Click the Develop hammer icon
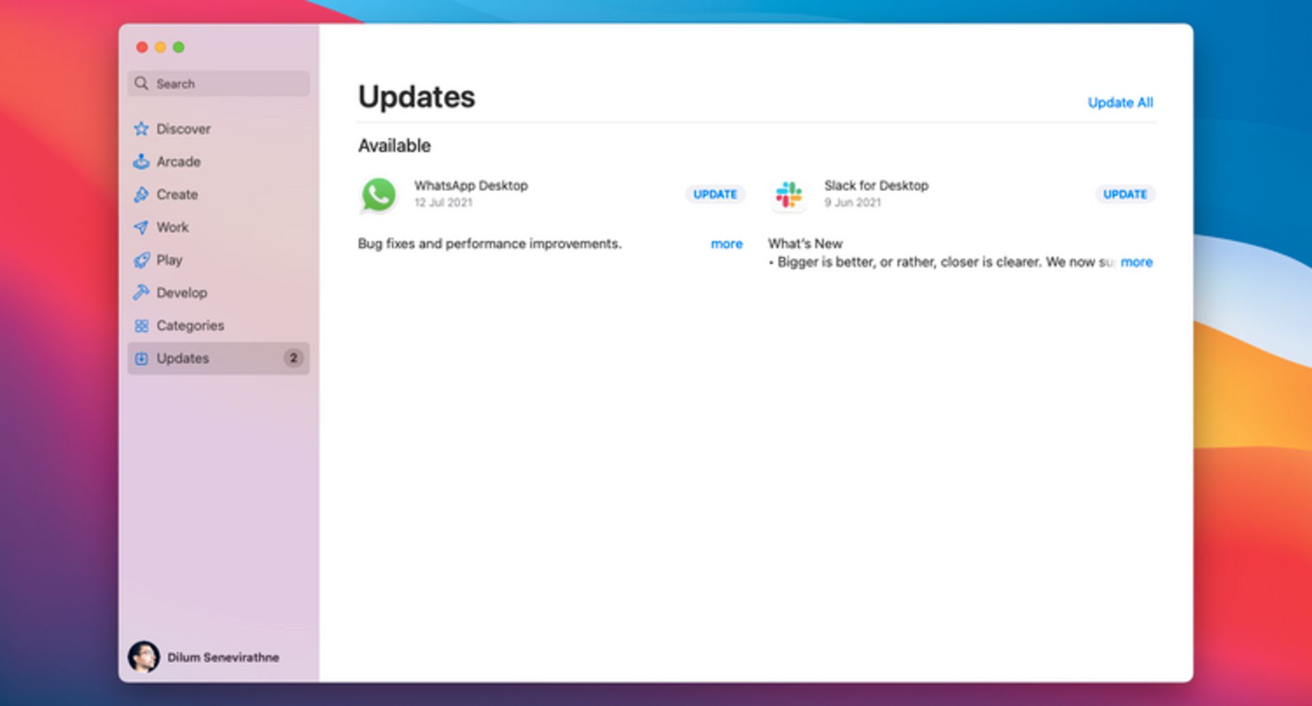Image resolution: width=1312 pixels, height=706 pixels. point(141,293)
